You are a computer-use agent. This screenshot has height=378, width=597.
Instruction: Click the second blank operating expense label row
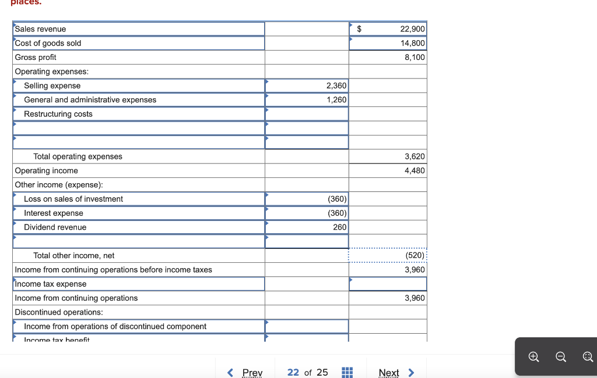(x=138, y=142)
